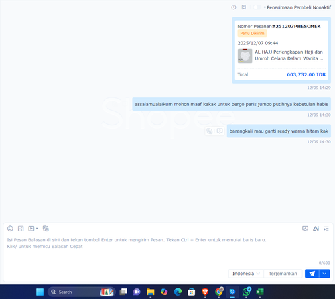The width and height of the screenshot is (335, 299).
Task: Open the quick reply chat bubble icon
Action: coord(305,229)
